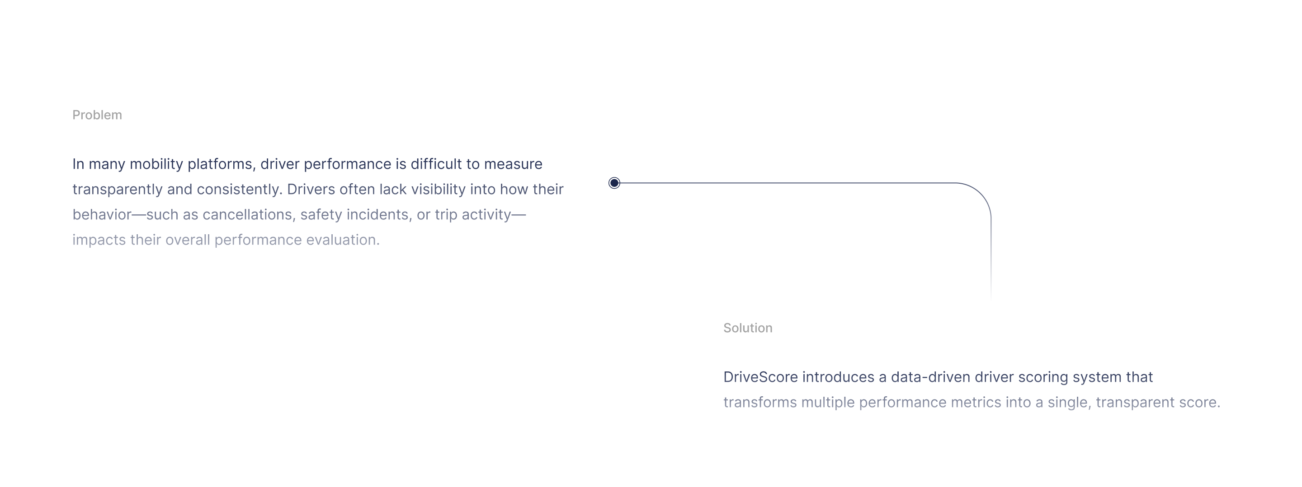Click the phrase 'difficult to measure'

(x=476, y=164)
